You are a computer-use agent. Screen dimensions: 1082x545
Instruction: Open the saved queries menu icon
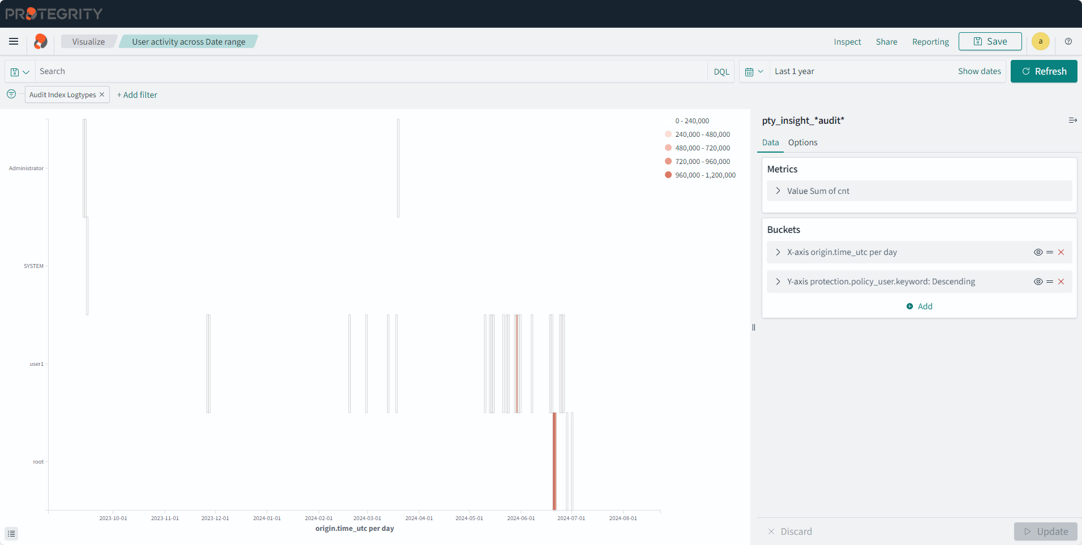[x=20, y=72]
